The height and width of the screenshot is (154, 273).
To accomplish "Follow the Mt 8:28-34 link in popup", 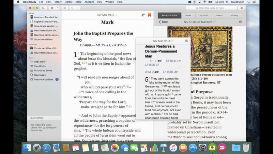I will coord(173,61).
